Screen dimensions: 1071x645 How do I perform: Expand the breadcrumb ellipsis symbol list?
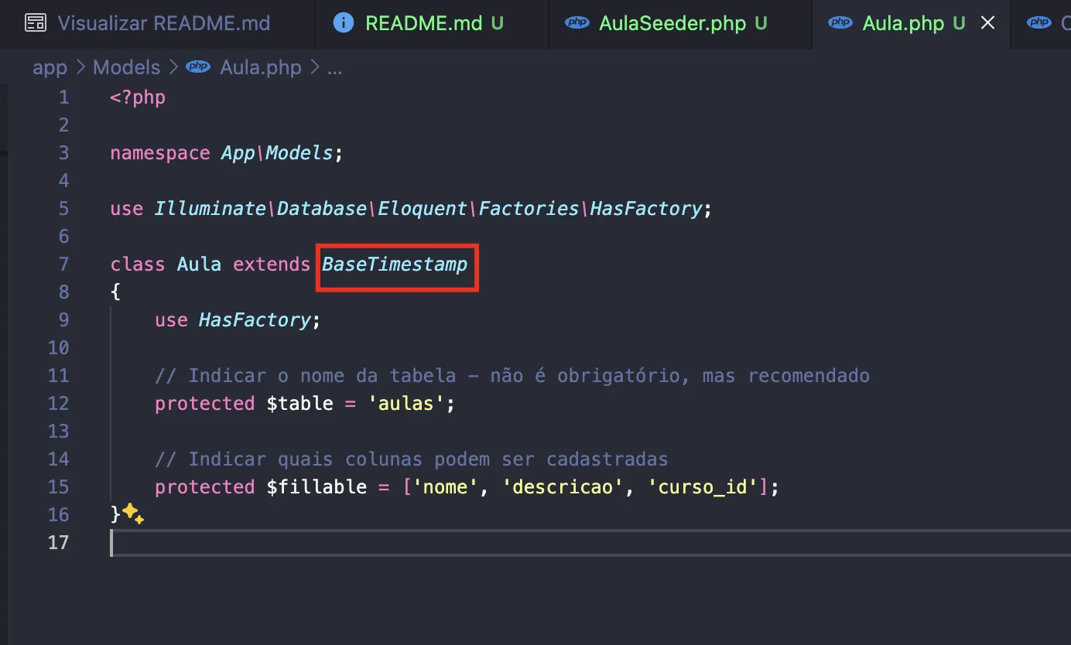334,68
